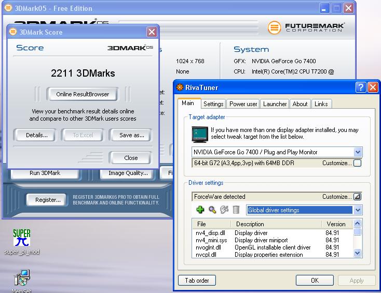This screenshot has height=293, width=381.
Task: Click the 3DMark Score dialog title icon
Action: tap(12, 32)
